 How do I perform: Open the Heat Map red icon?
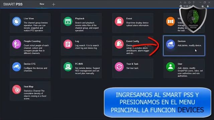click(16, 90)
